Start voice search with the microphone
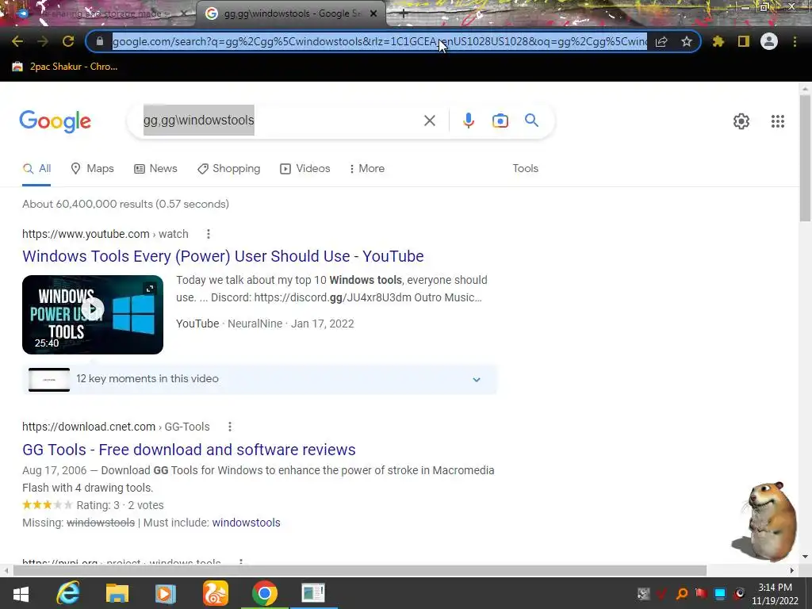Image resolution: width=812 pixels, height=609 pixels. point(468,121)
